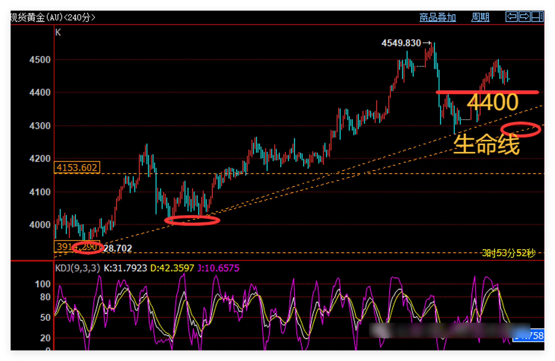Click the red ellipse above 生命线
The width and height of the screenshot is (555, 361).
(521, 129)
